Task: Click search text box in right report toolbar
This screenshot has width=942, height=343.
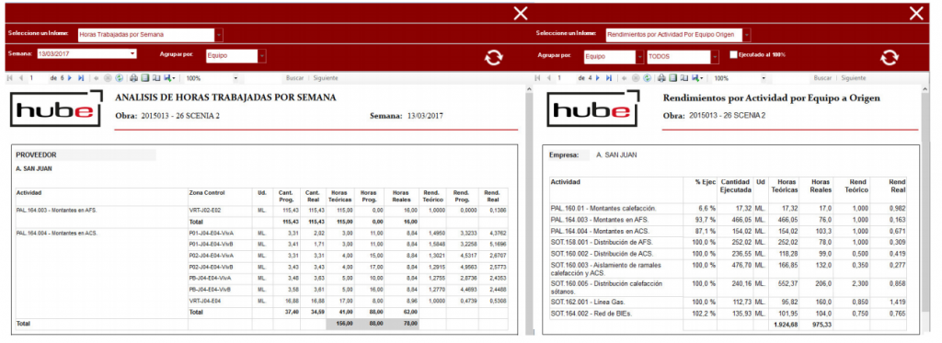Action: pos(792,78)
